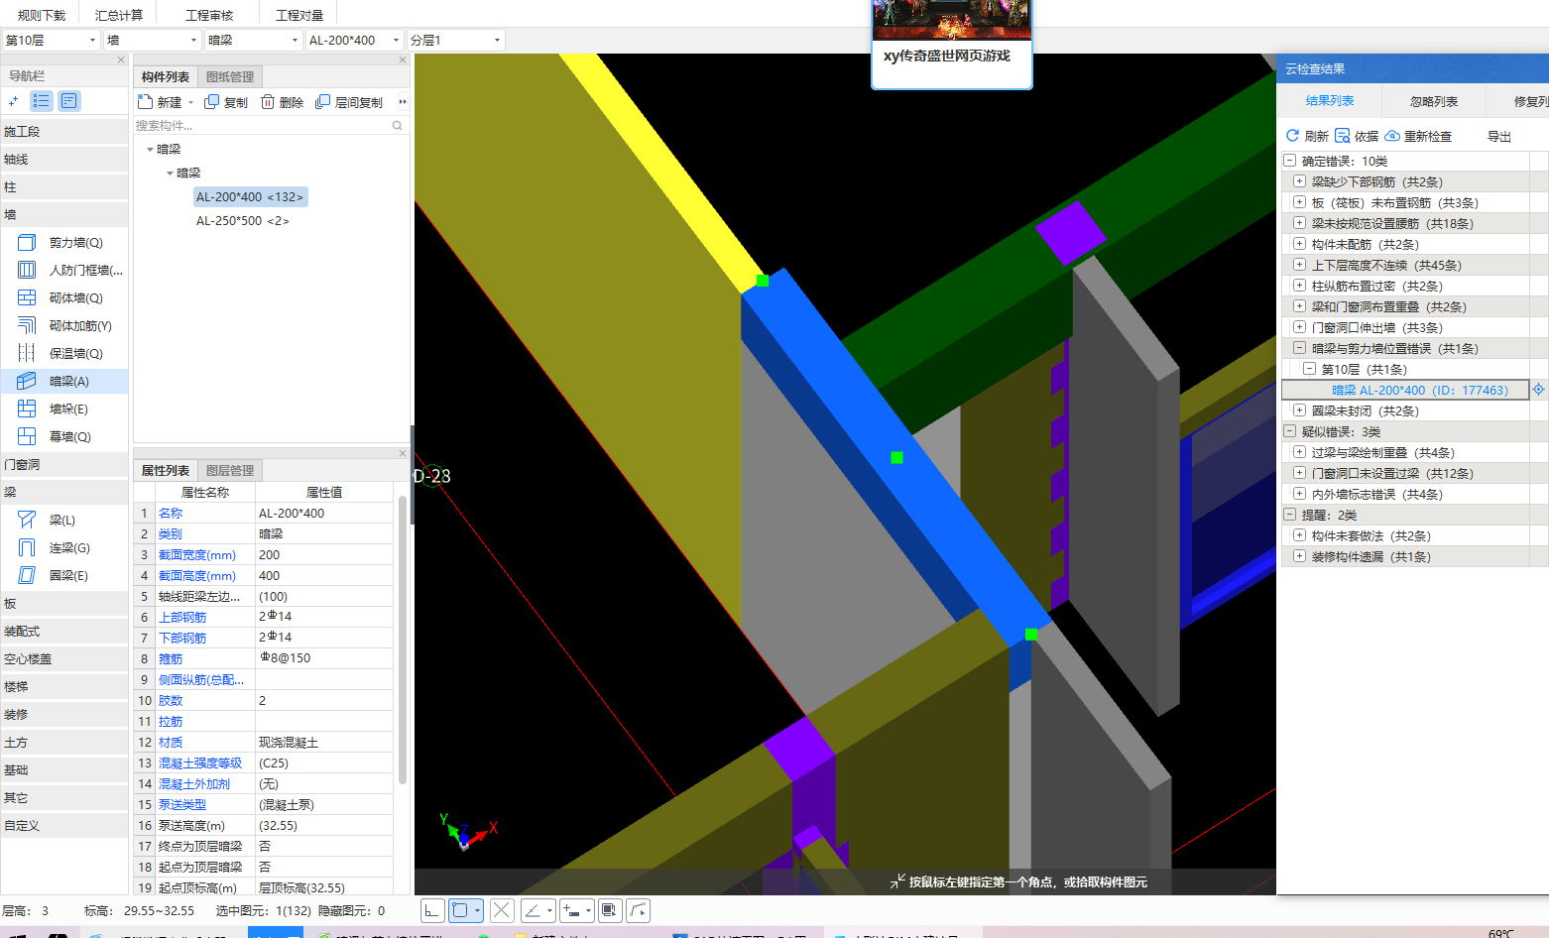Click the cross-snap icon in bottom toolbar
Image resolution: width=1549 pixels, height=938 pixels.
tap(502, 910)
